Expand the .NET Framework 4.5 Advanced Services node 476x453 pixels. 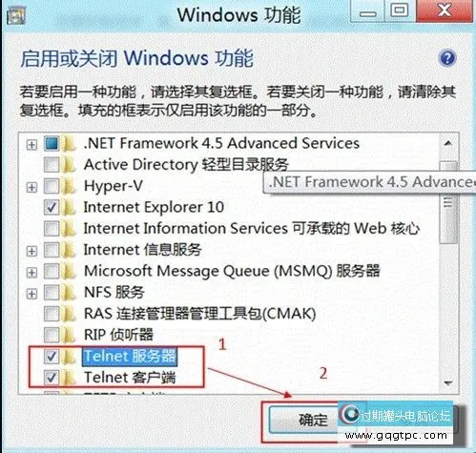pyautogui.click(x=31, y=145)
